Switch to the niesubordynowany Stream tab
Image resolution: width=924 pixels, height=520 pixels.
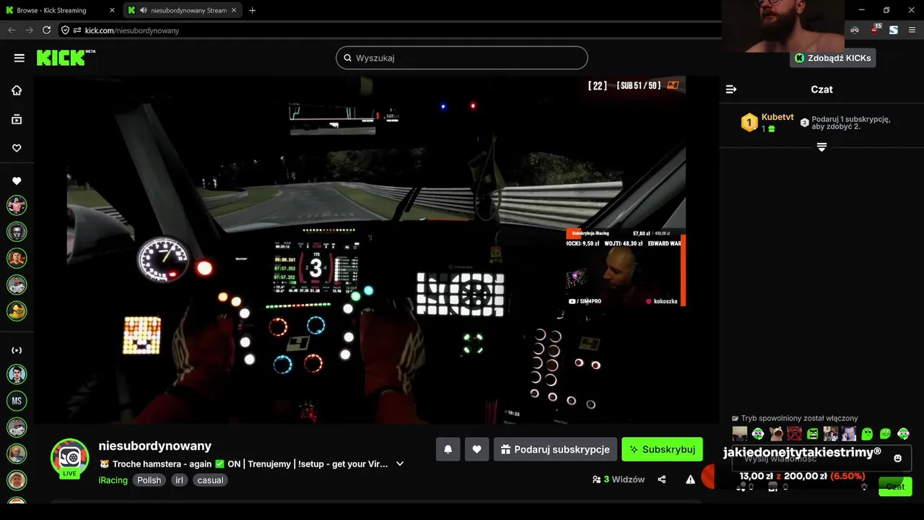182,10
